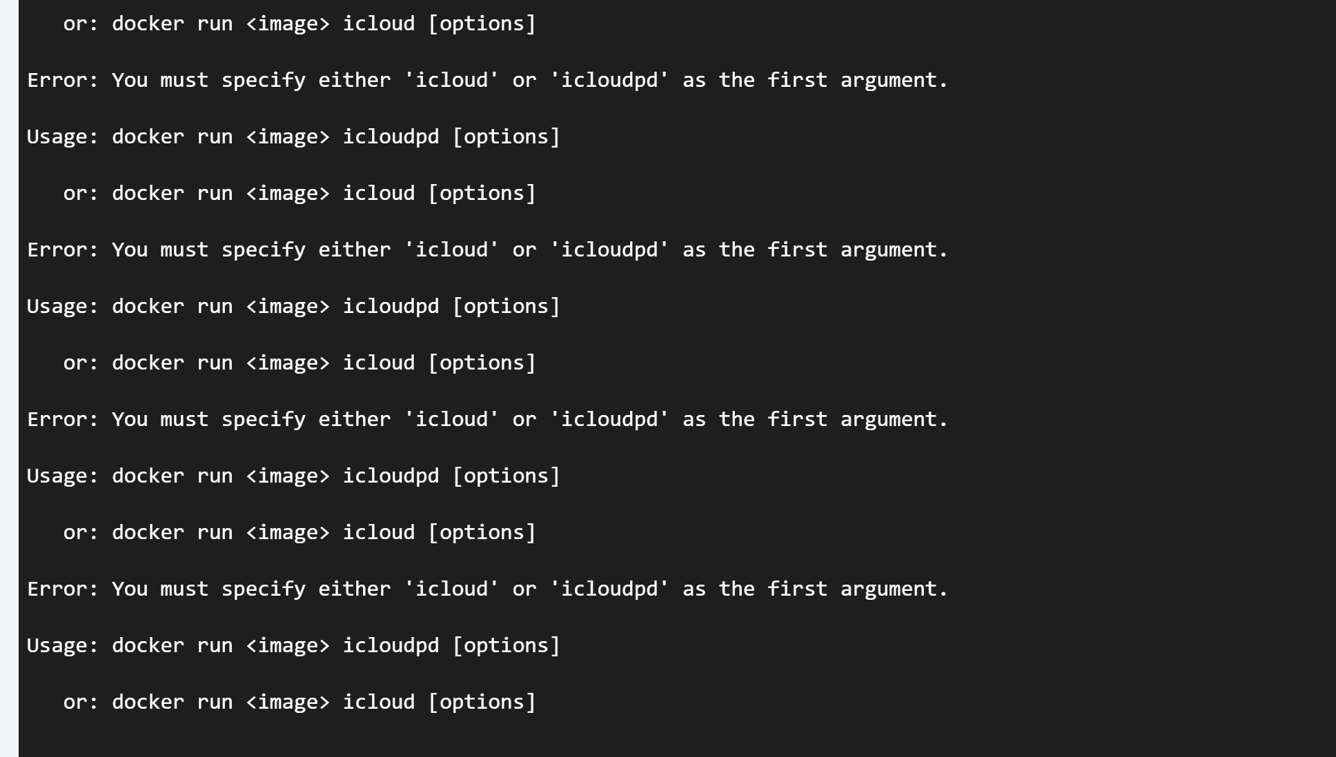The image size is (1336, 757).
Task: Click the last 'Usage: docker run' line
Action: click(x=293, y=645)
